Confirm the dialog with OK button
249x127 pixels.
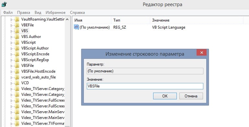point(165,96)
